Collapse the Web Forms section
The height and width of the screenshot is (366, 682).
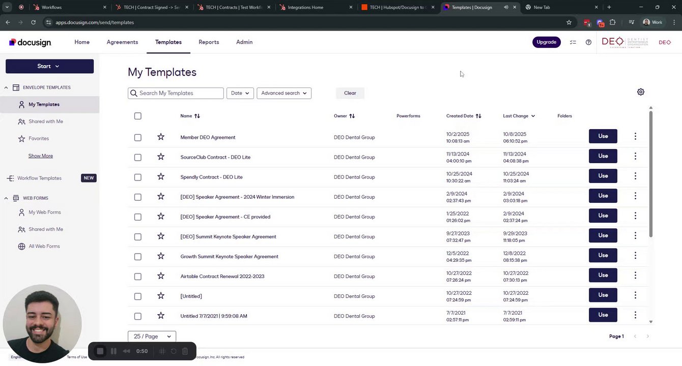6,198
